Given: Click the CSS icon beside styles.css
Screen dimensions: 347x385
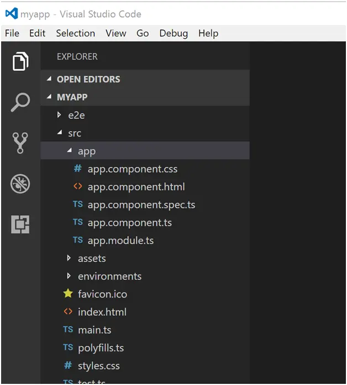Looking at the screenshot, I should pyautogui.click(x=68, y=365).
